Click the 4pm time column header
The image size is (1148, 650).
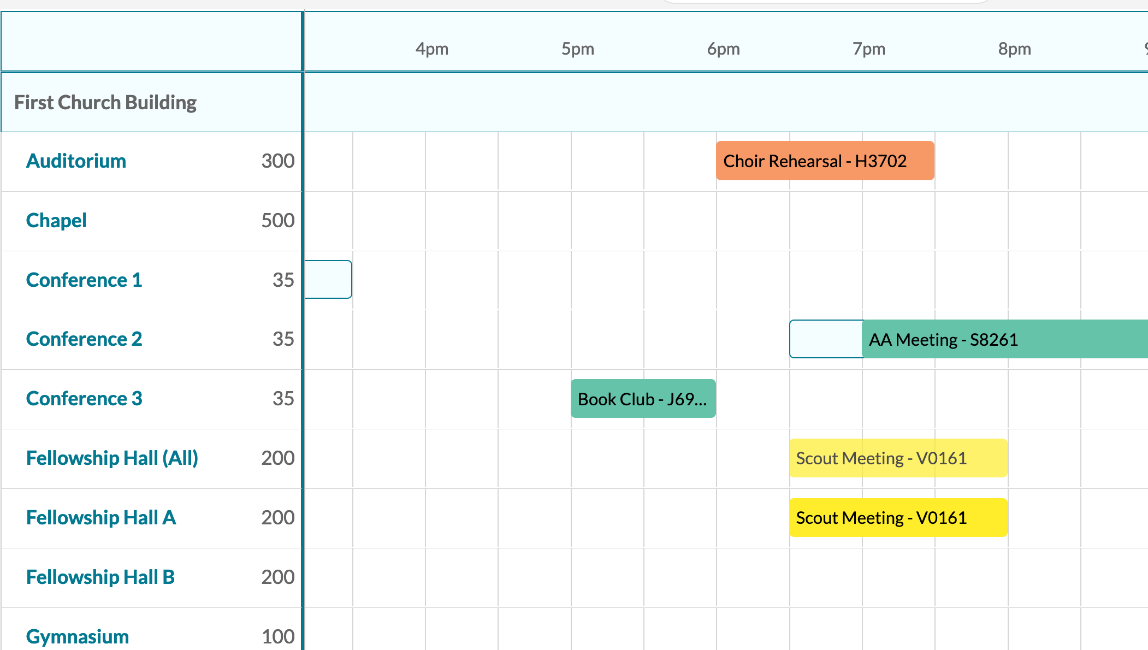[431, 49]
